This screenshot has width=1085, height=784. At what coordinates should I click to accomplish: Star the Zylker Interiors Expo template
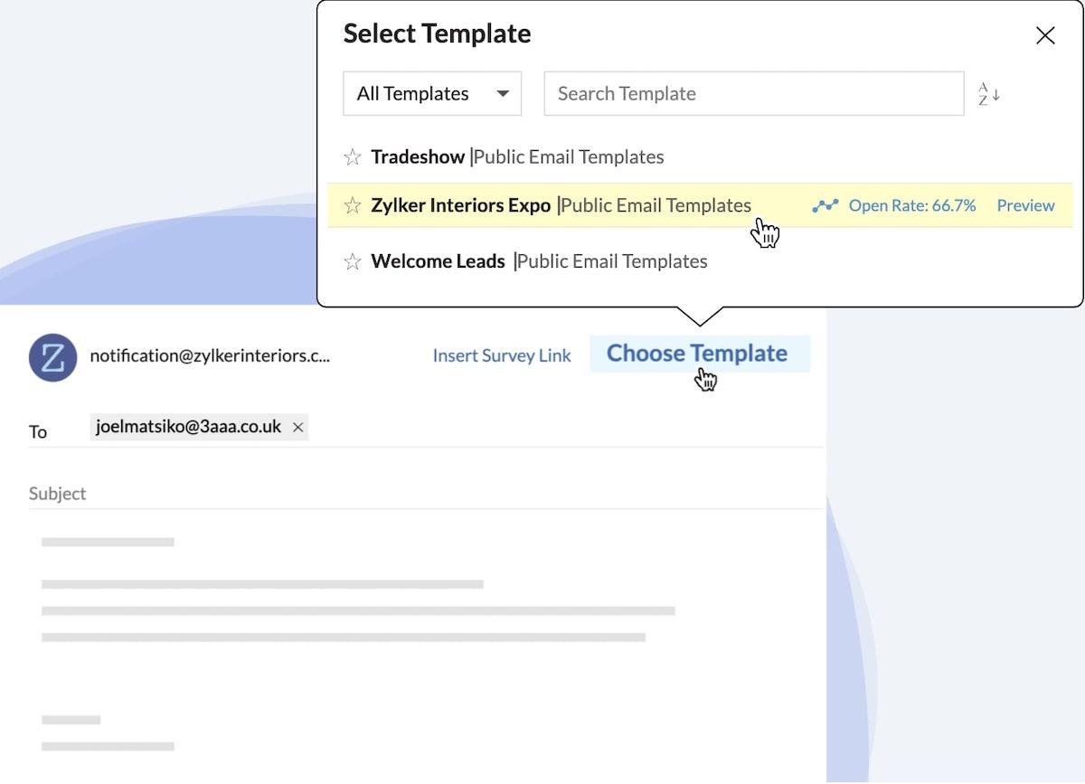tap(352, 206)
